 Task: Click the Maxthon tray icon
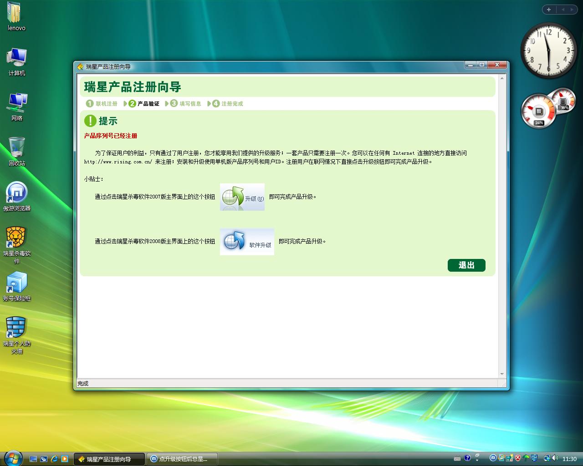(x=493, y=458)
